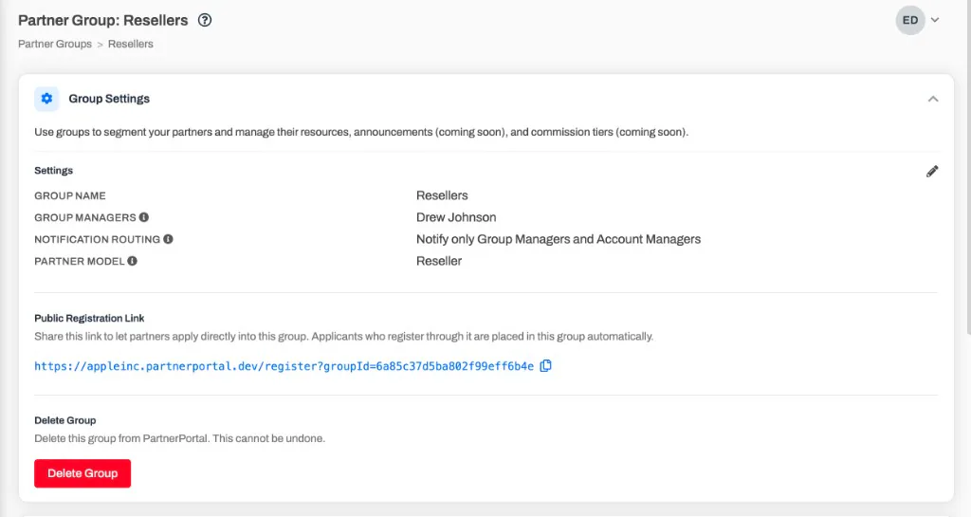Click the GROUP NAME label

[70, 195]
